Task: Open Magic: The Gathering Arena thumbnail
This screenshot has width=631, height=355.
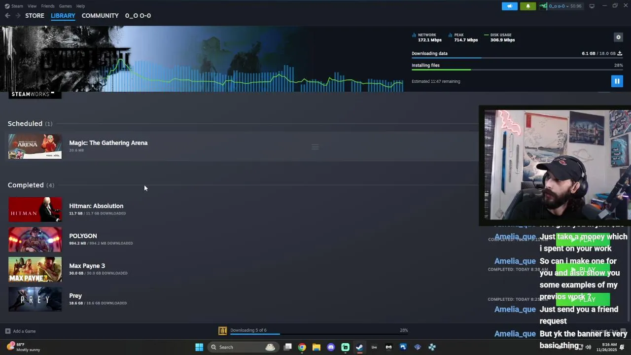Action: 35,146
